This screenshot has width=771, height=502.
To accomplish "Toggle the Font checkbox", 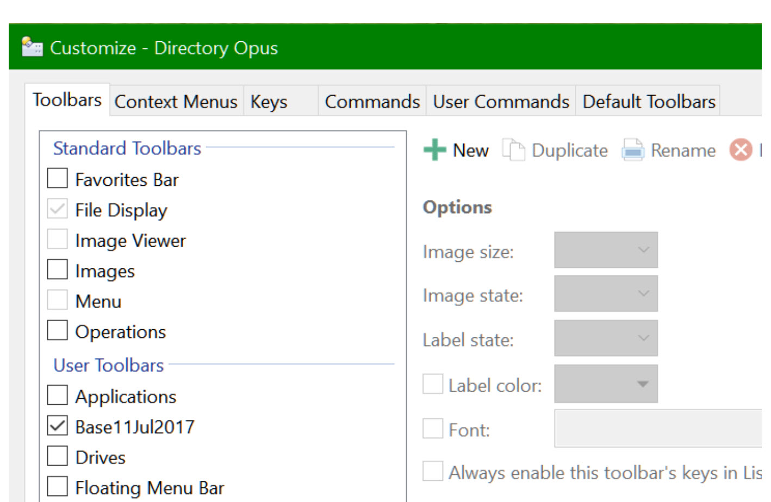I will [x=433, y=429].
